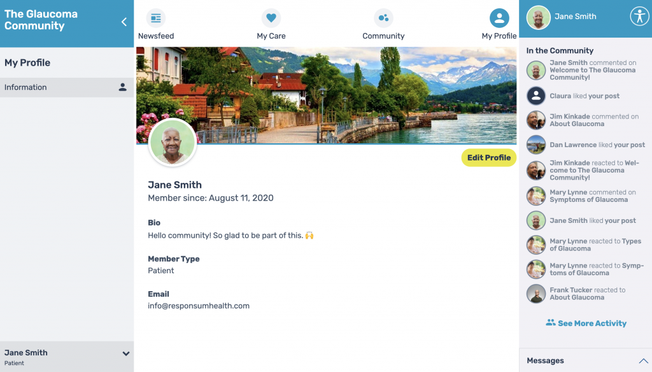
Task: Open the accessibility options icon
Action: (639, 17)
